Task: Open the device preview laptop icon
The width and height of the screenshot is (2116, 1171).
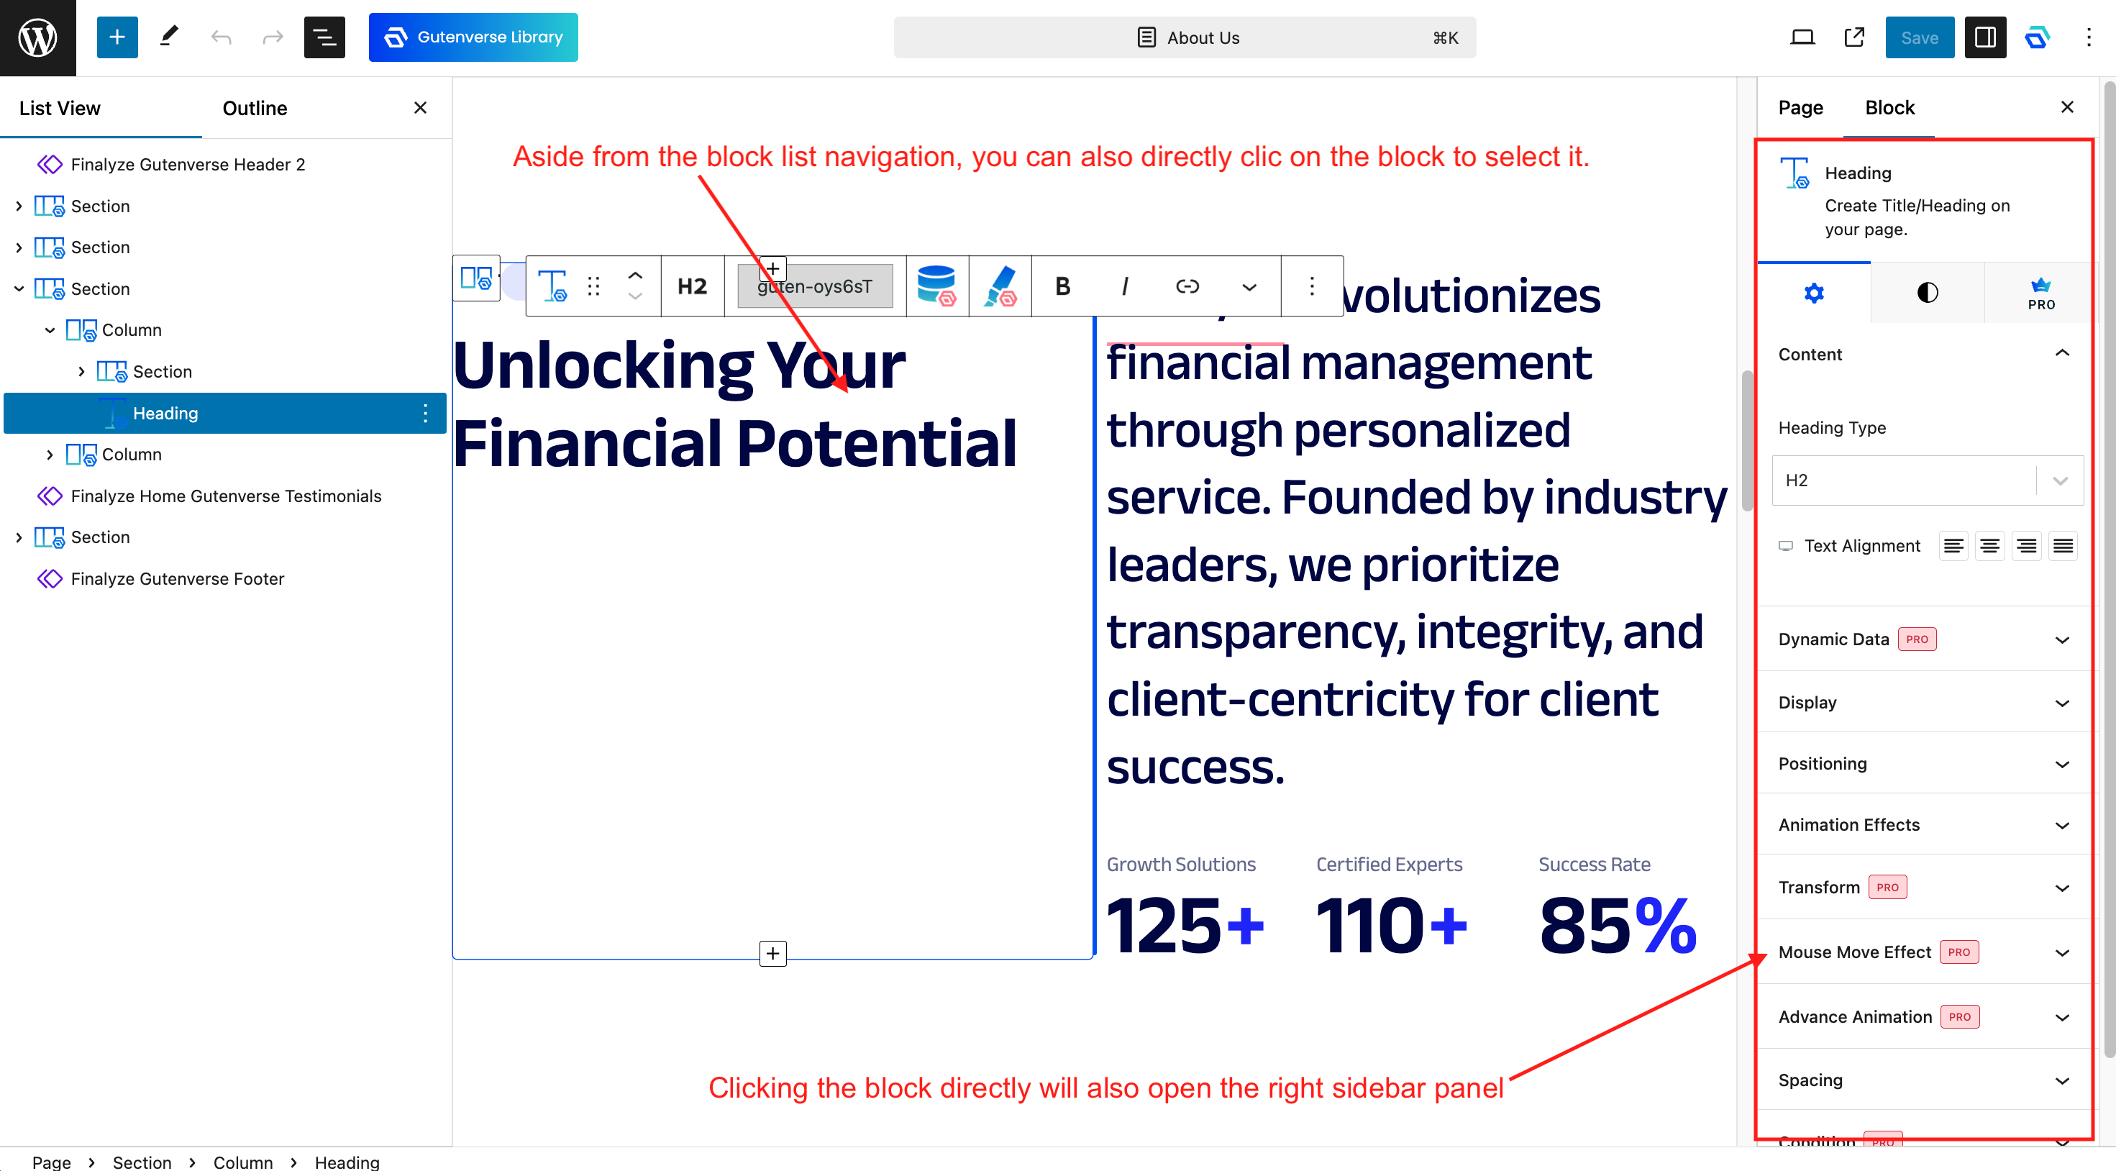Action: coord(1802,37)
